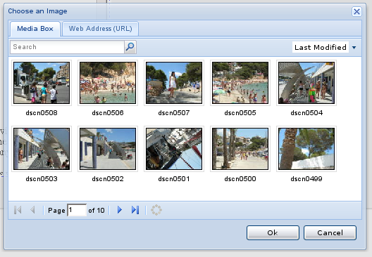Go to the first page

click(18, 210)
